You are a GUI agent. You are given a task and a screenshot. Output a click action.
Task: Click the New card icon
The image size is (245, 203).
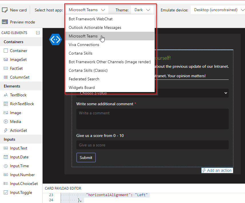click(5, 10)
